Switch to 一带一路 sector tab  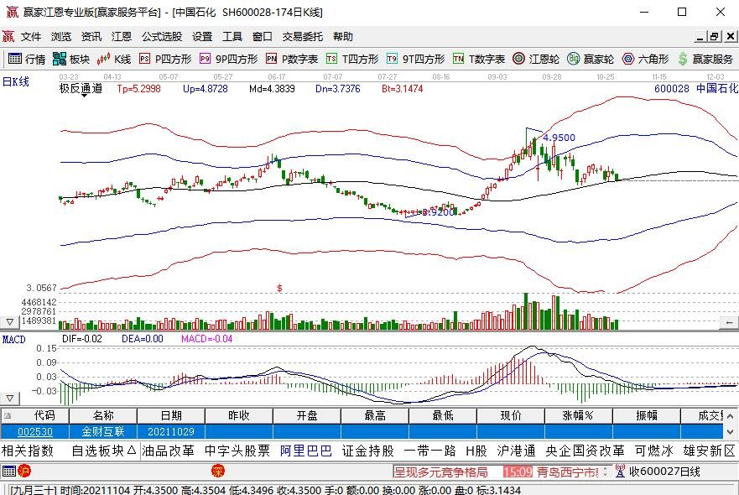[429, 451]
